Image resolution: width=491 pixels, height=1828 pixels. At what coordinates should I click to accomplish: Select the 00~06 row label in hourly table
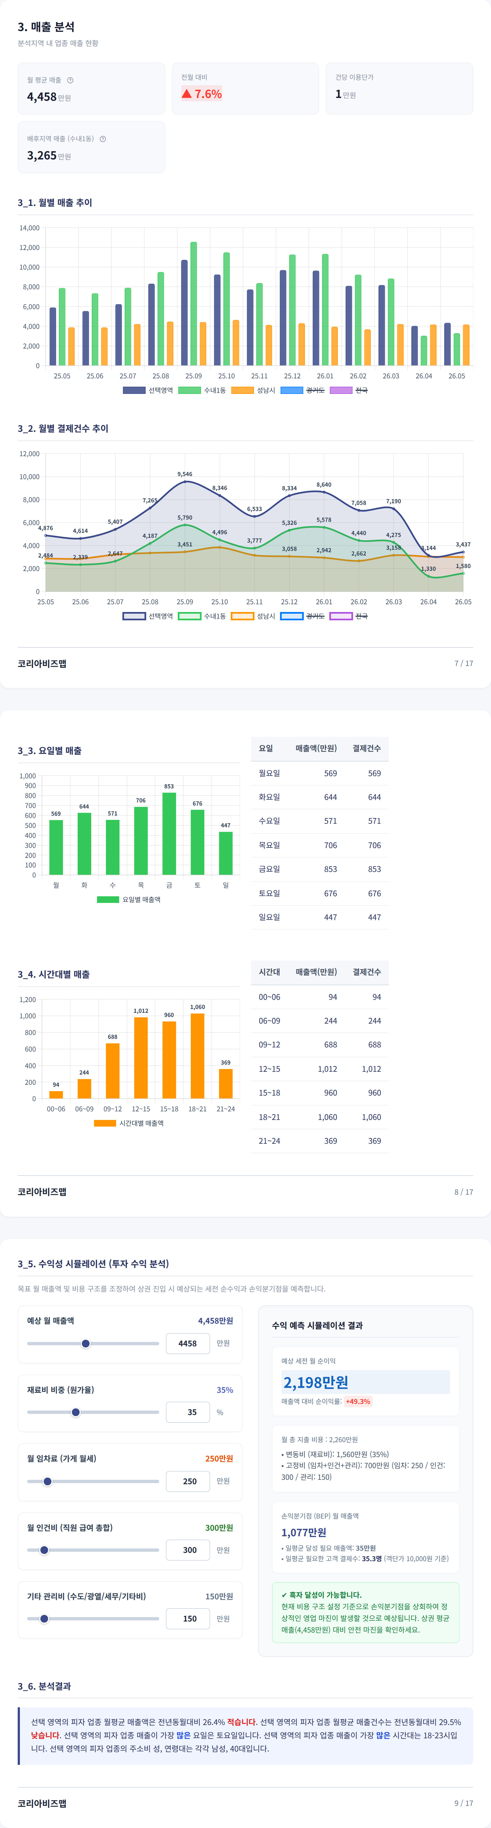(269, 997)
